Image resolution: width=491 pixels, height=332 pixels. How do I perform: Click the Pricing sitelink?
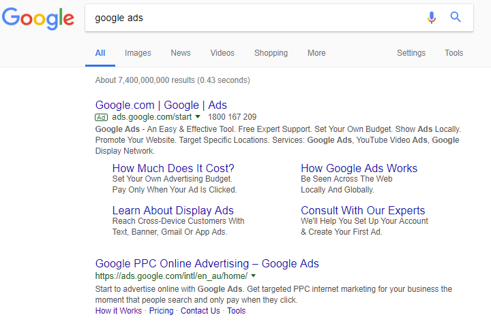tap(161, 311)
